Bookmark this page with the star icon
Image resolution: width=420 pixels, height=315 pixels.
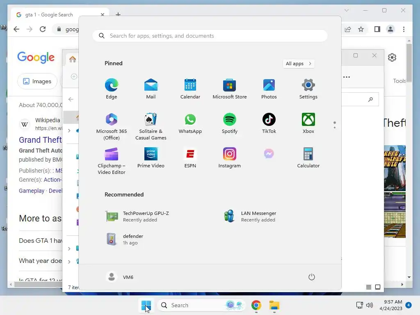[x=361, y=29]
